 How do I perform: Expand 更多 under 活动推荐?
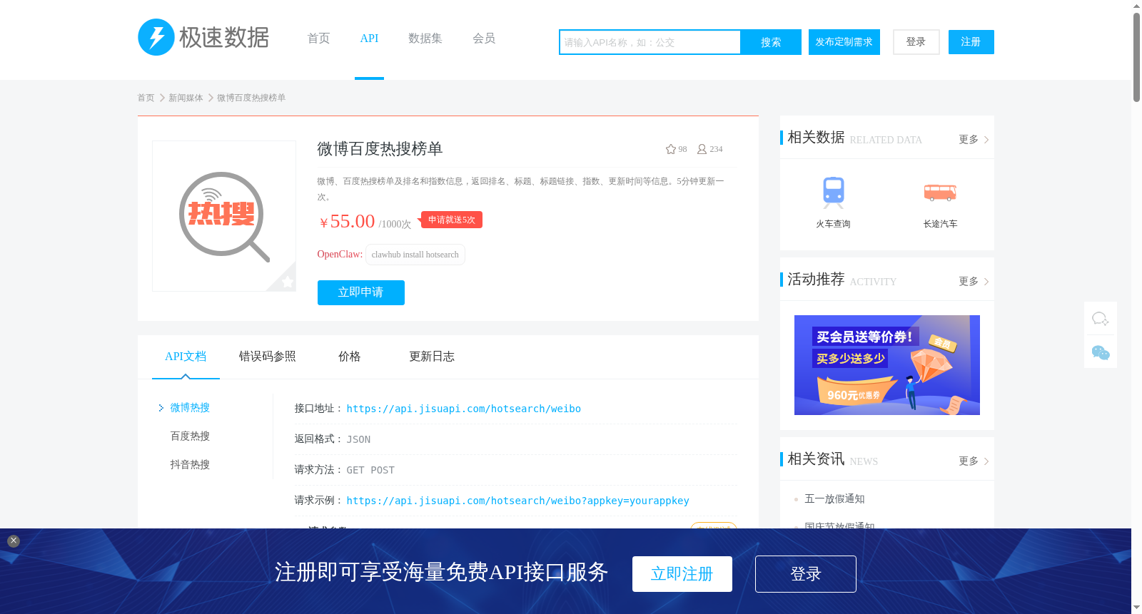[x=974, y=282]
